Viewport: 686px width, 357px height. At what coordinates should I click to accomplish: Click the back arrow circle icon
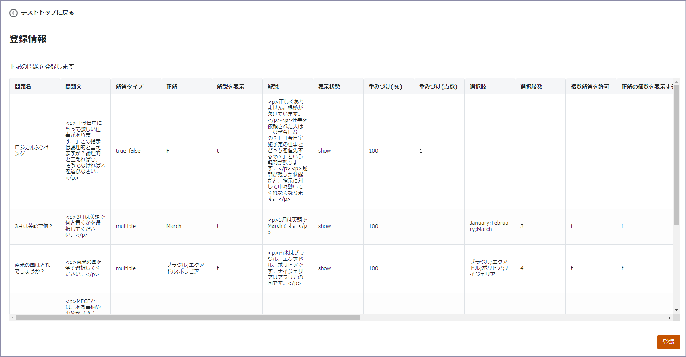[13, 13]
